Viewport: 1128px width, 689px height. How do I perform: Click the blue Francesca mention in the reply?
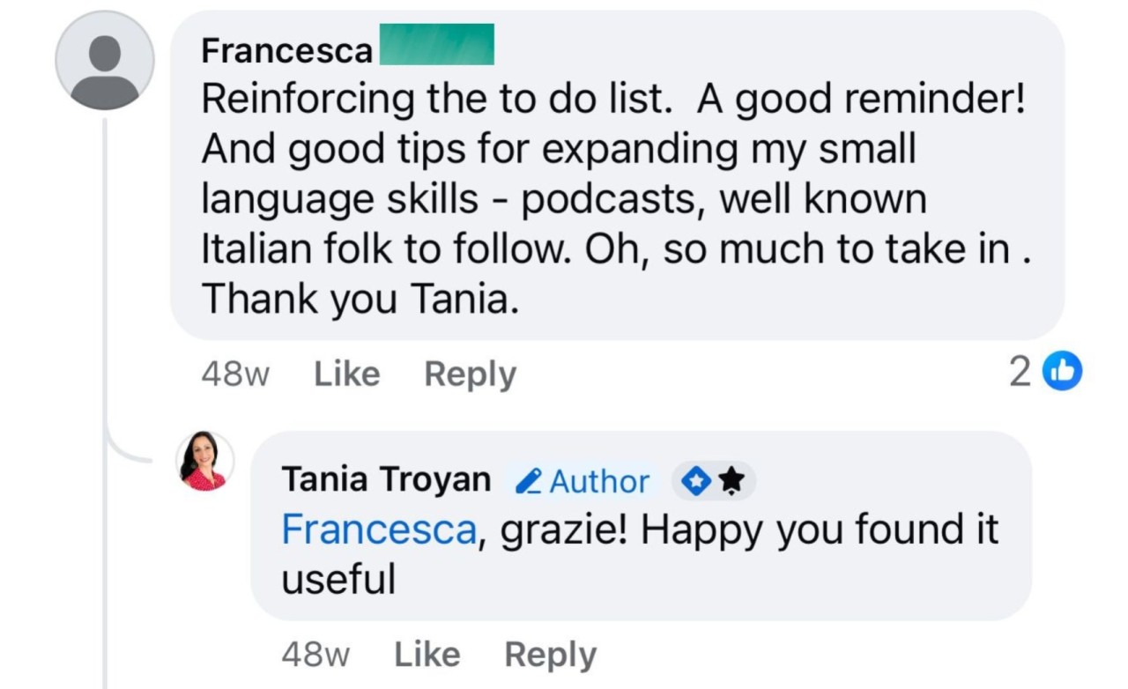(x=379, y=530)
